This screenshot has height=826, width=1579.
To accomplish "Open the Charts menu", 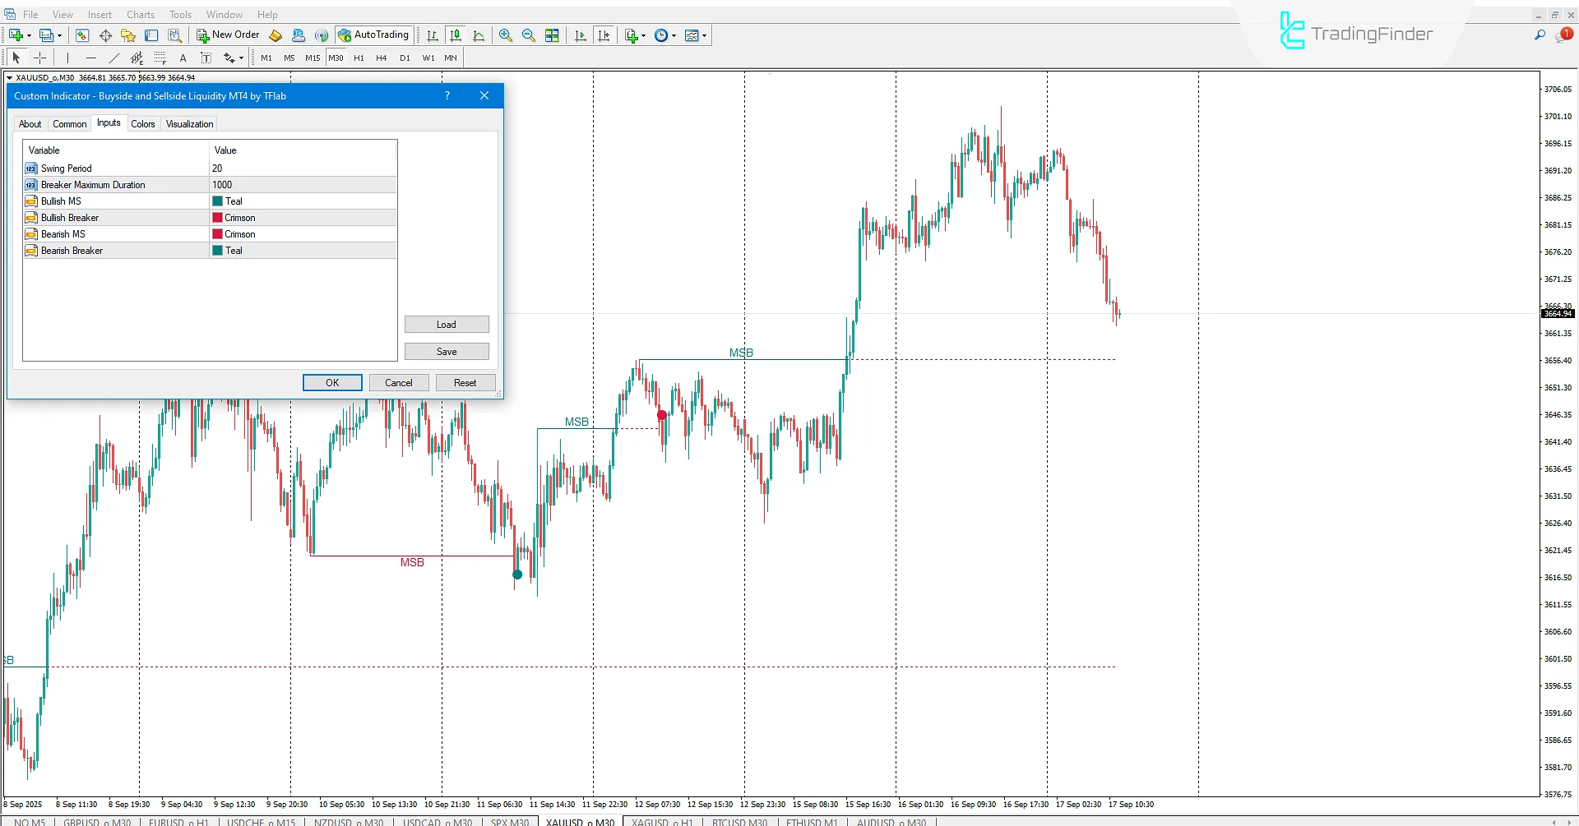I will [140, 14].
